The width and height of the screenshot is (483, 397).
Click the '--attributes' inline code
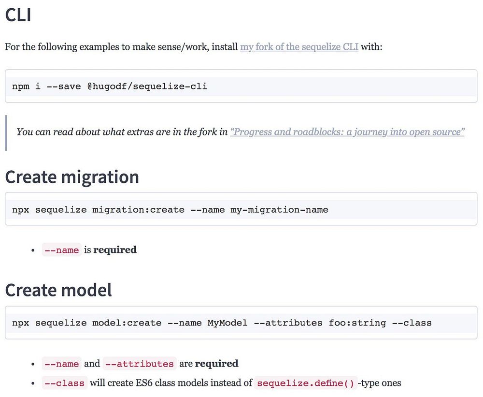pyautogui.click(x=140, y=364)
